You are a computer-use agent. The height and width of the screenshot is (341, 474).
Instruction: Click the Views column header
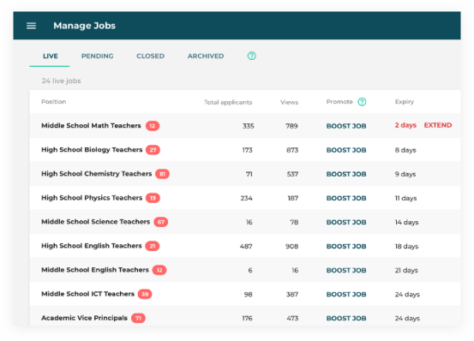[289, 103]
